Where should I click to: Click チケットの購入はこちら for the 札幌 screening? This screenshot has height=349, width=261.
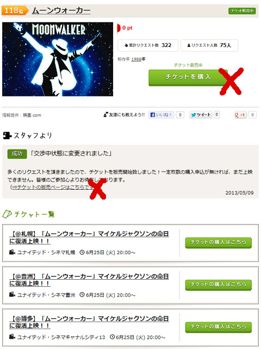click(219, 242)
